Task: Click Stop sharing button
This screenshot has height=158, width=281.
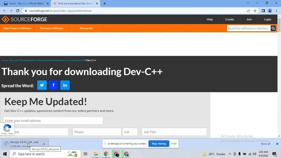Action: coord(159,144)
